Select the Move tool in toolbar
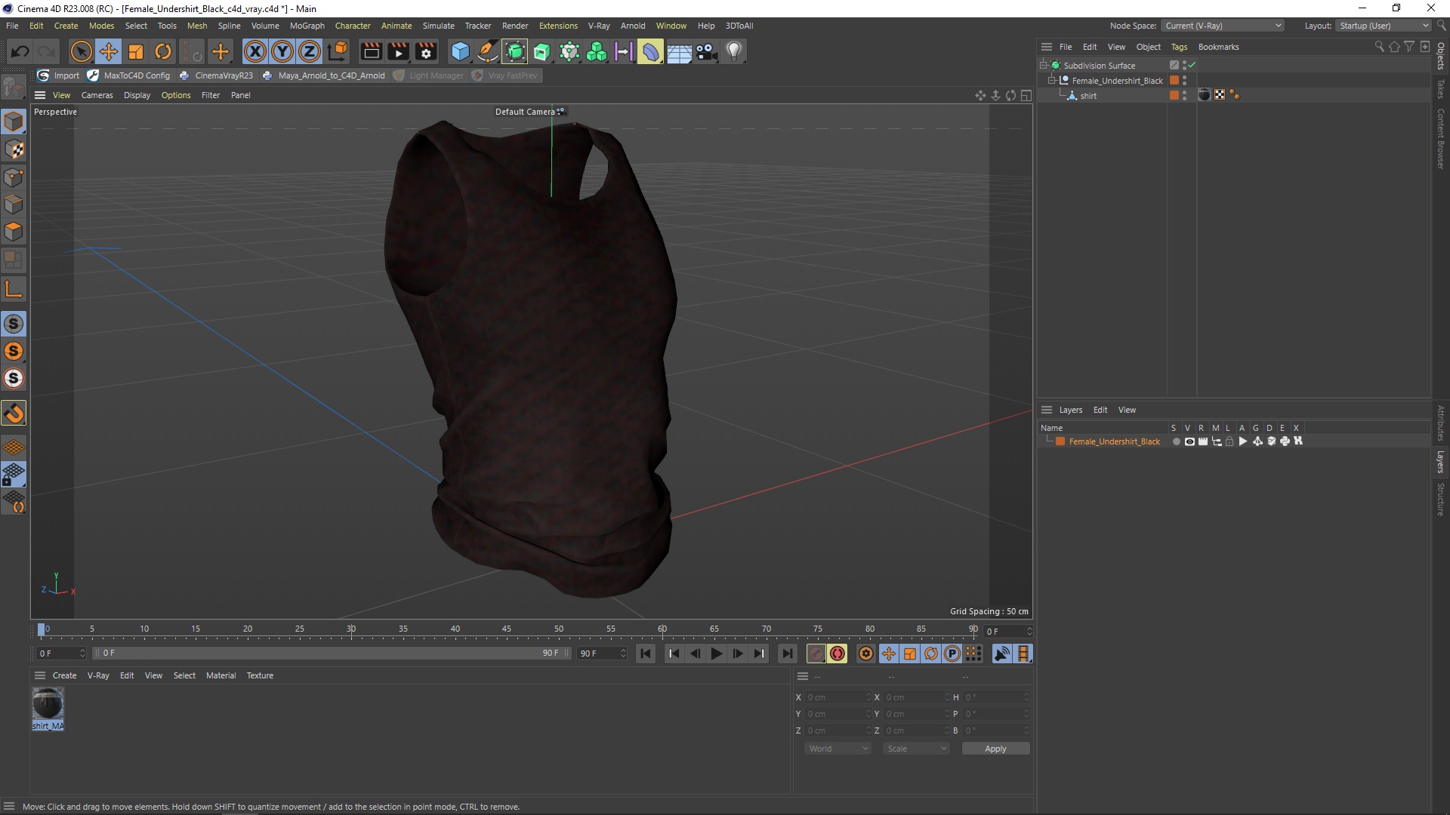 [107, 51]
